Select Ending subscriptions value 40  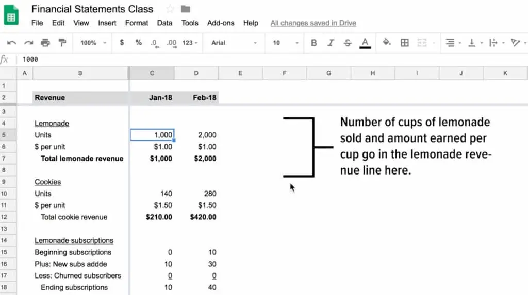tap(196, 287)
